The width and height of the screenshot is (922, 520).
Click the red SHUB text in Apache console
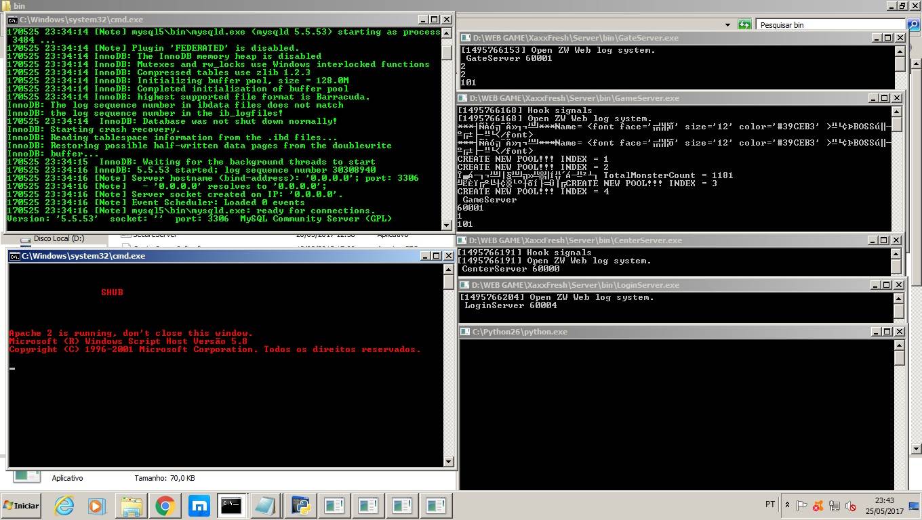(x=112, y=292)
